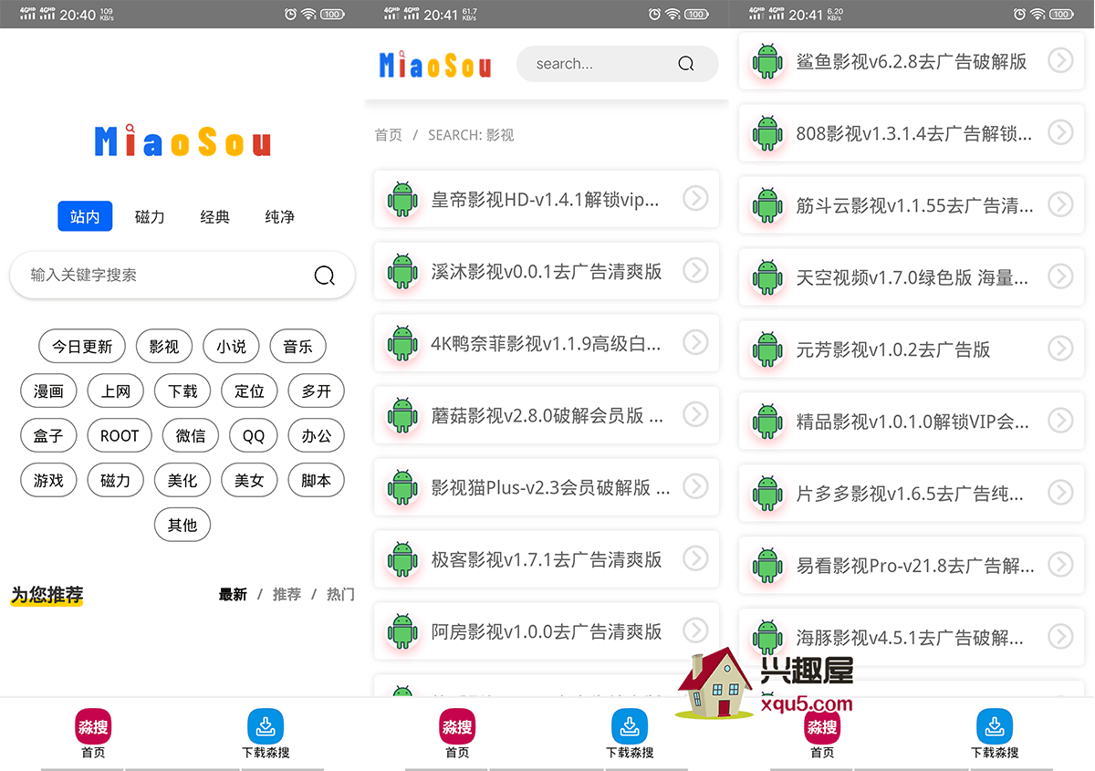Image resolution: width=1095 pixels, height=771 pixels.
Task: Choose the 盒子 category tag
Action: 48,436
